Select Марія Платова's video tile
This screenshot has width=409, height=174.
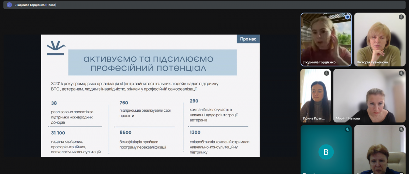(x=369, y=96)
